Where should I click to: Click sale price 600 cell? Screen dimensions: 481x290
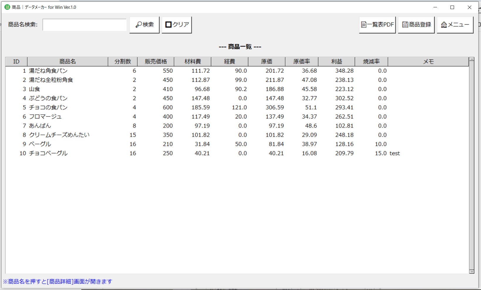[168, 107]
